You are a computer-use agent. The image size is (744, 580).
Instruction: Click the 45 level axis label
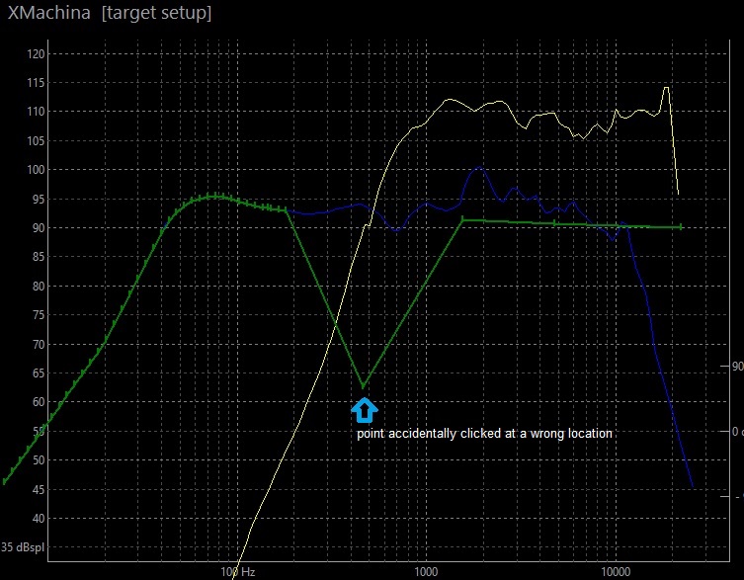(38, 489)
